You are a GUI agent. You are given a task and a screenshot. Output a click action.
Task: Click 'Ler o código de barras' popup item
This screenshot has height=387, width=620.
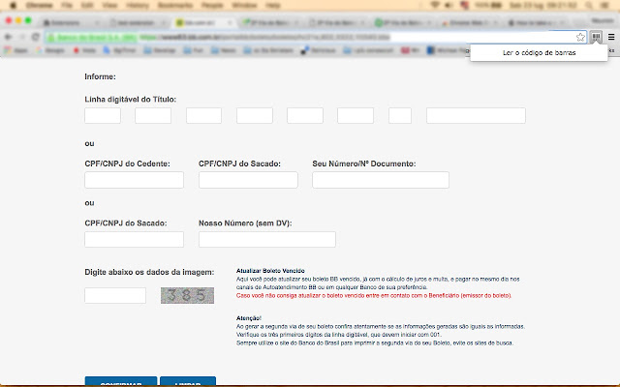(539, 53)
